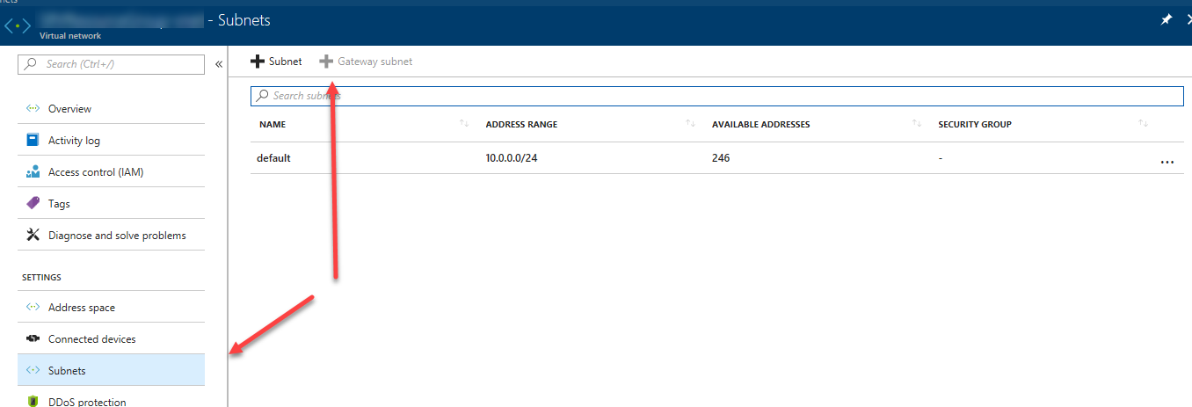Sort by Available Addresses column arrows
The width and height of the screenshot is (1192, 407).
coord(917,124)
